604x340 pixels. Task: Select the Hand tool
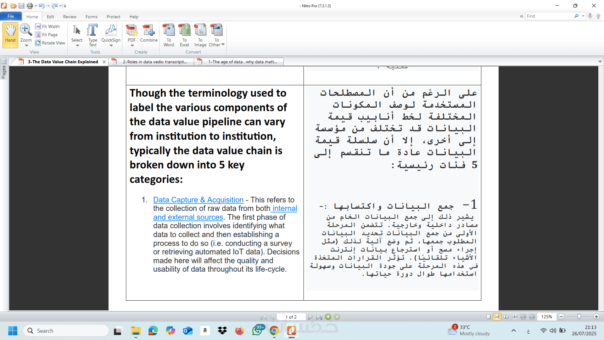pos(10,34)
